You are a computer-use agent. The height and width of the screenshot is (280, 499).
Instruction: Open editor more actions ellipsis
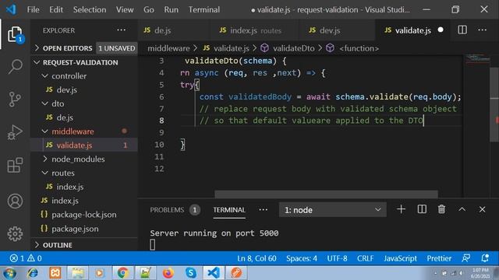click(482, 30)
